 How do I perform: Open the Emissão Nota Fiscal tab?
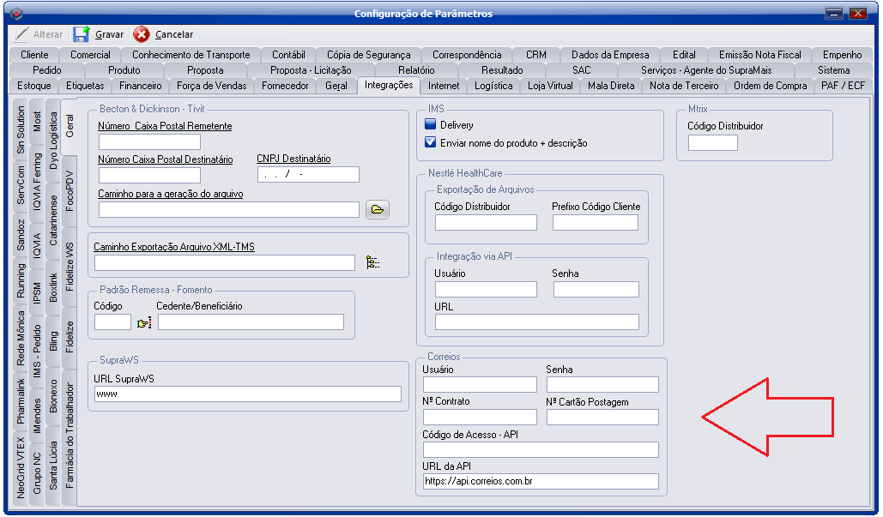[759, 55]
